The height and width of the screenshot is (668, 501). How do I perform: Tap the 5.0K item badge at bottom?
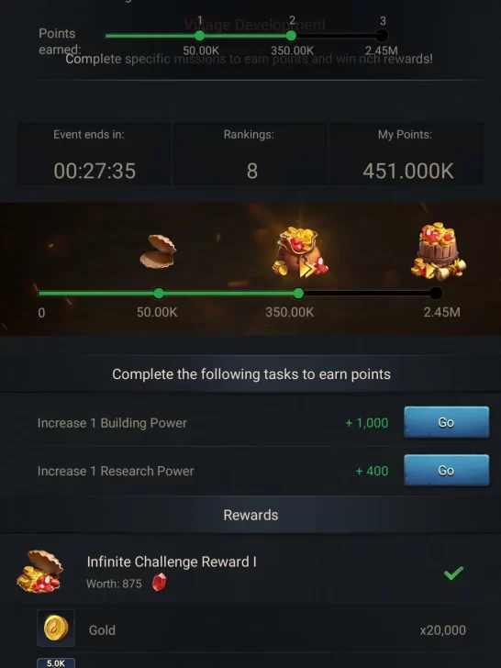click(x=56, y=662)
